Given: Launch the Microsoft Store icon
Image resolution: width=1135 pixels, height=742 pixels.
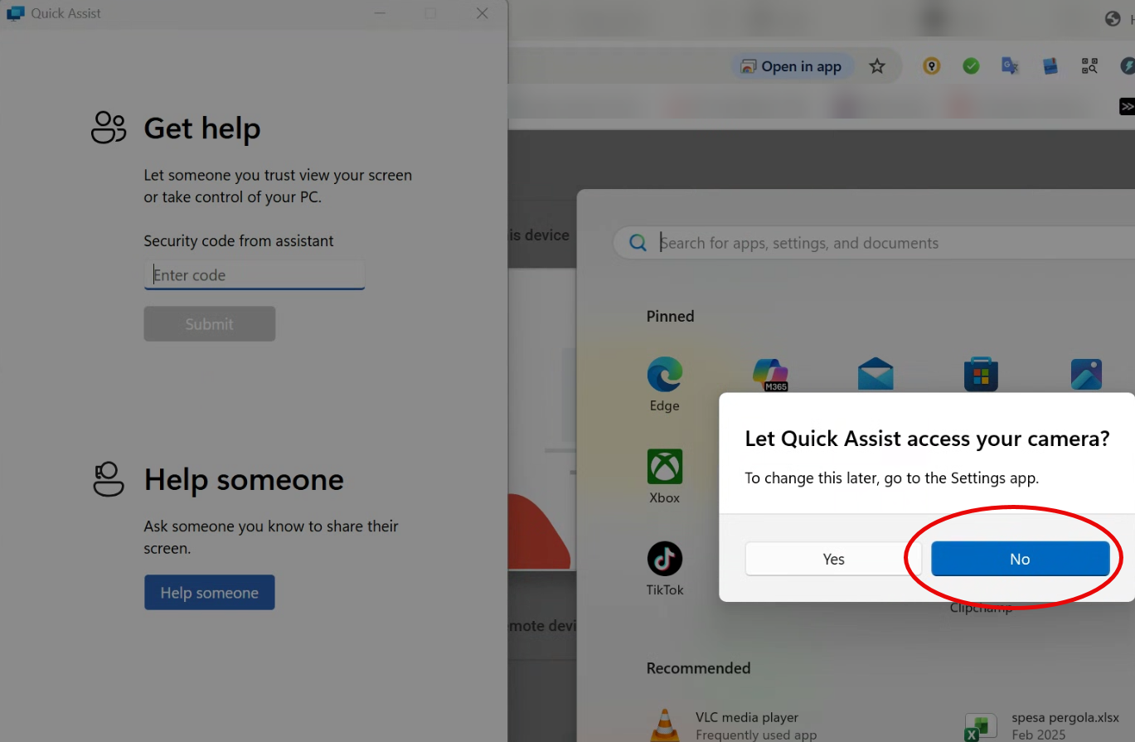Looking at the screenshot, I should coord(981,375).
